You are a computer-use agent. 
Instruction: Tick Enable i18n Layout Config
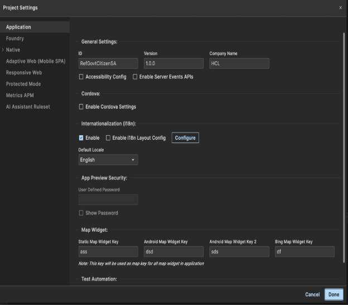108,137
